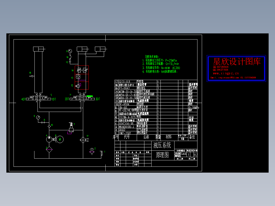Select the left single hydraulic cylinder symbol
The image size is (275, 206).
point(39,49)
